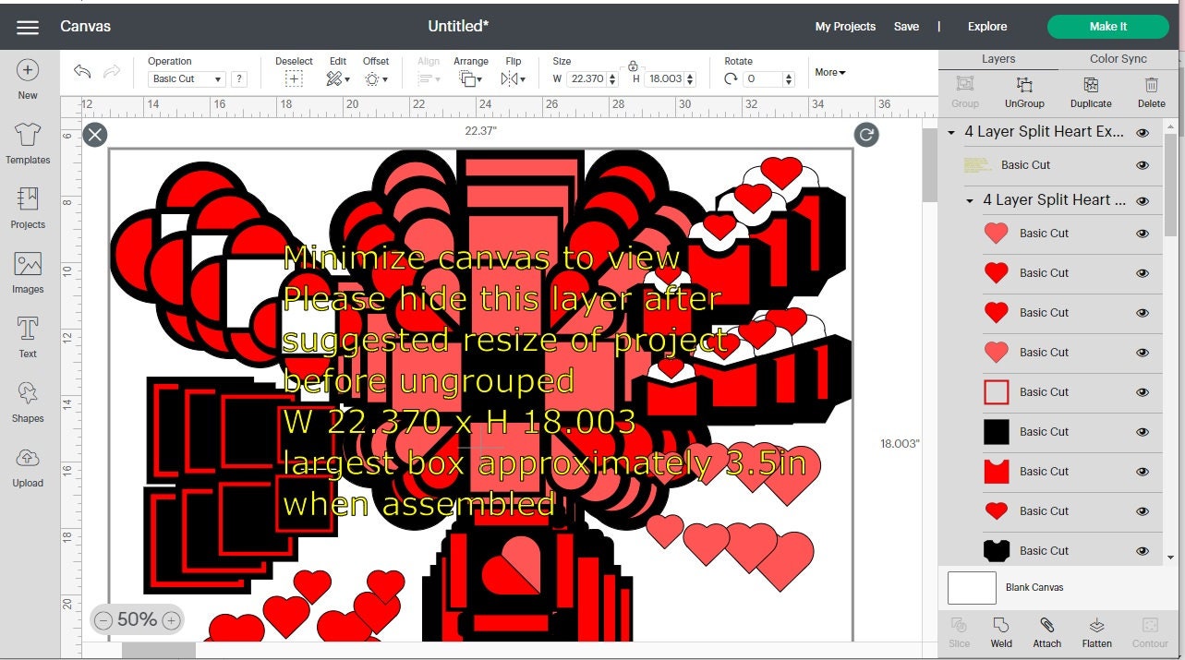Click the UnGroup layers icon
The height and width of the screenshot is (660, 1185).
click(1024, 91)
